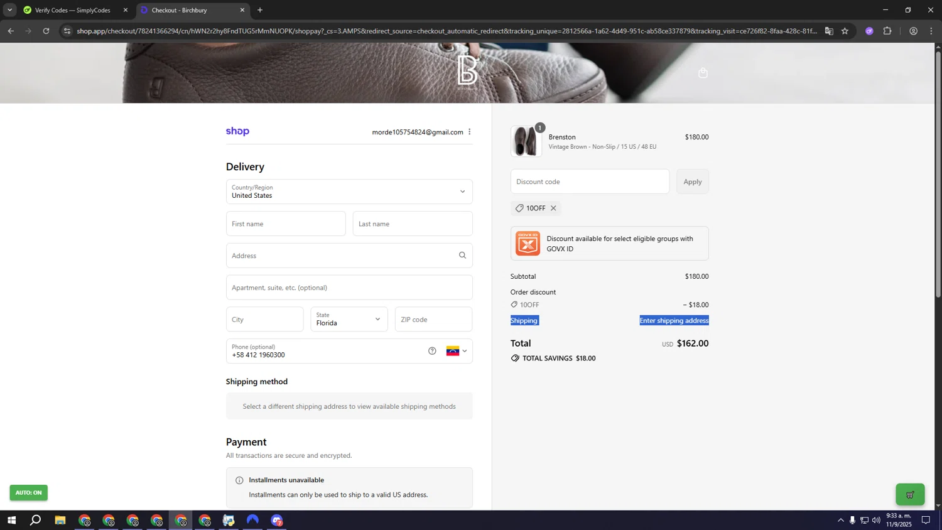The width and height of the screenshot is (942, 530).
Task: Open the Shop logo link
Action: pyautogui.click(x=237, y=131)
